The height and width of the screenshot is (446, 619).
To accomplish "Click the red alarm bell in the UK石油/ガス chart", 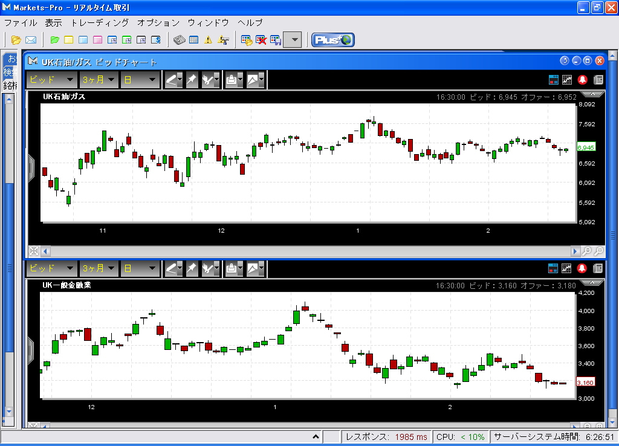I will tap(582, 80).
